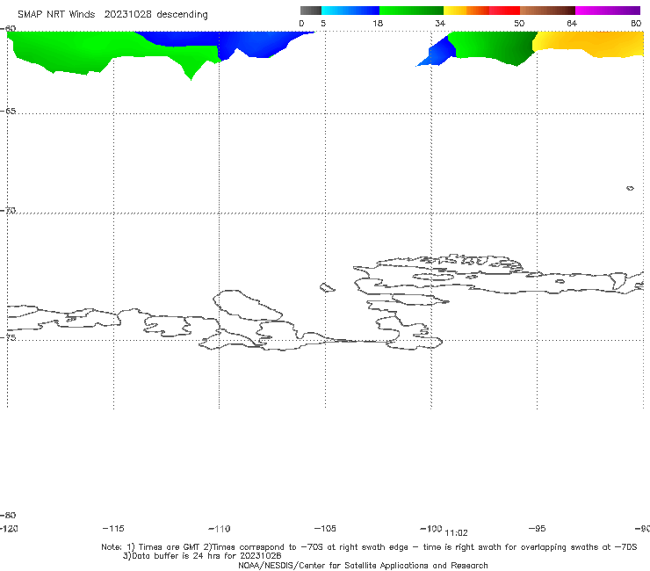
Task: Click the -115 longitude label
Action: coord(113,529)
